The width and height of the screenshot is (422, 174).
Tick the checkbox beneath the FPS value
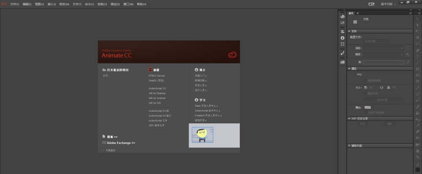click(365, 81)
